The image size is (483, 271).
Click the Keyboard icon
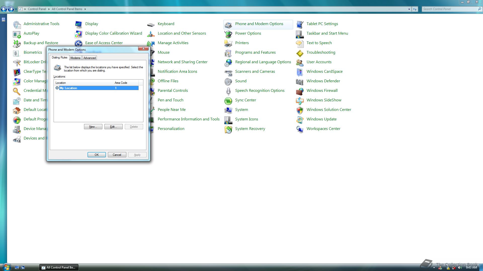pos(151,24)
